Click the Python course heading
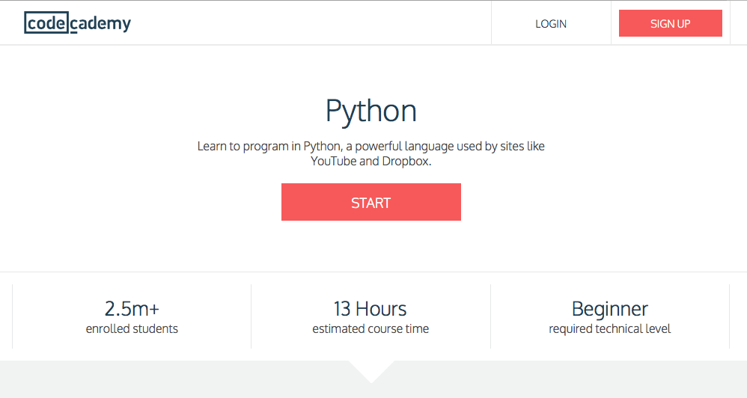The width and height of the screenshot is (747, 398). point(371,111)
